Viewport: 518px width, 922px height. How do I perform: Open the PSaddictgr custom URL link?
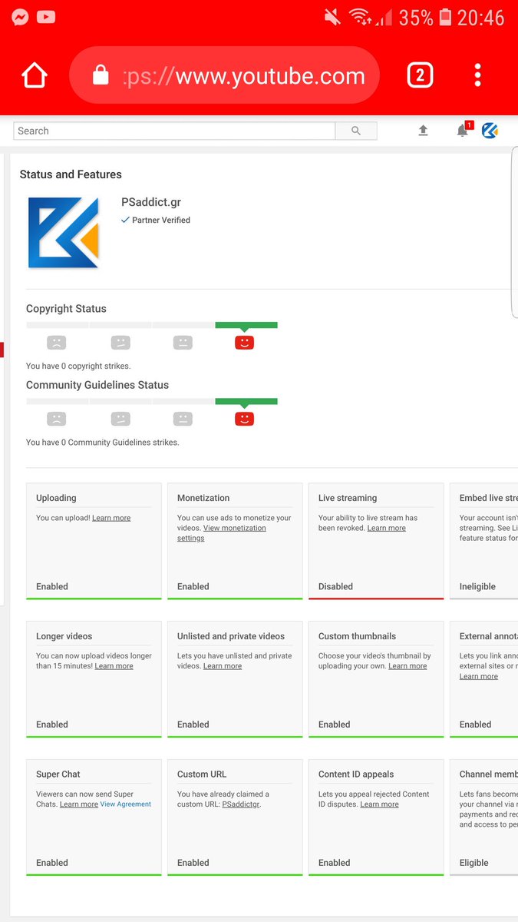point(240,804)
